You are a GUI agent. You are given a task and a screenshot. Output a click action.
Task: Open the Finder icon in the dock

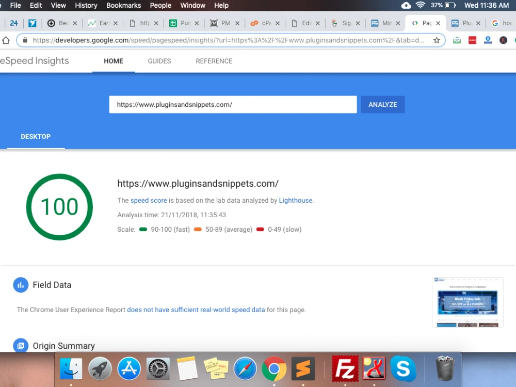pos(71,368)
